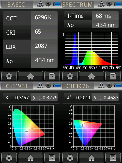122x163 pixels.
Task: Go home from the BASIC panel
Action: (30, 76)
